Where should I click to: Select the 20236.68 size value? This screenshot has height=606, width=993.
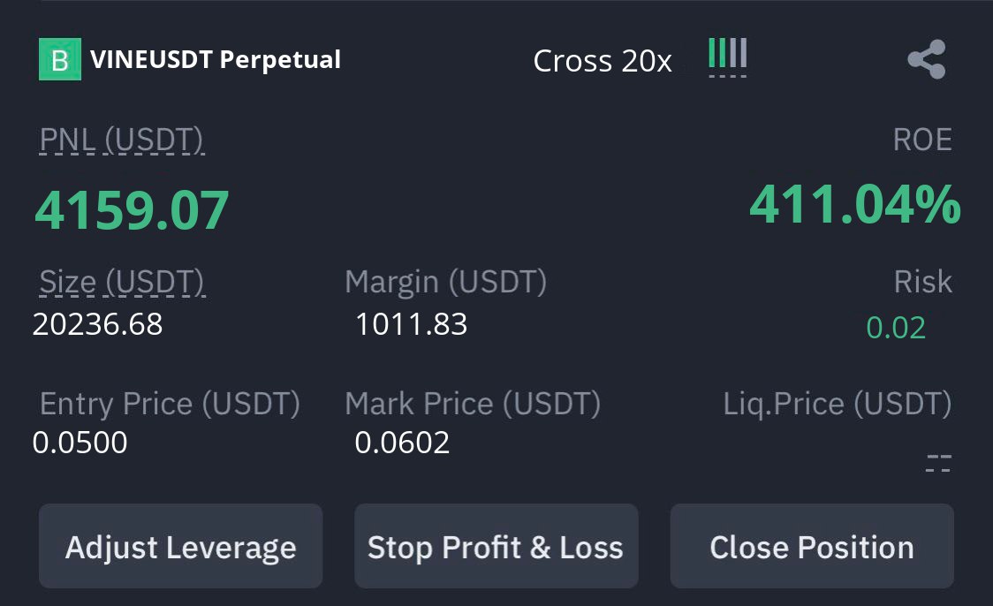97,324
